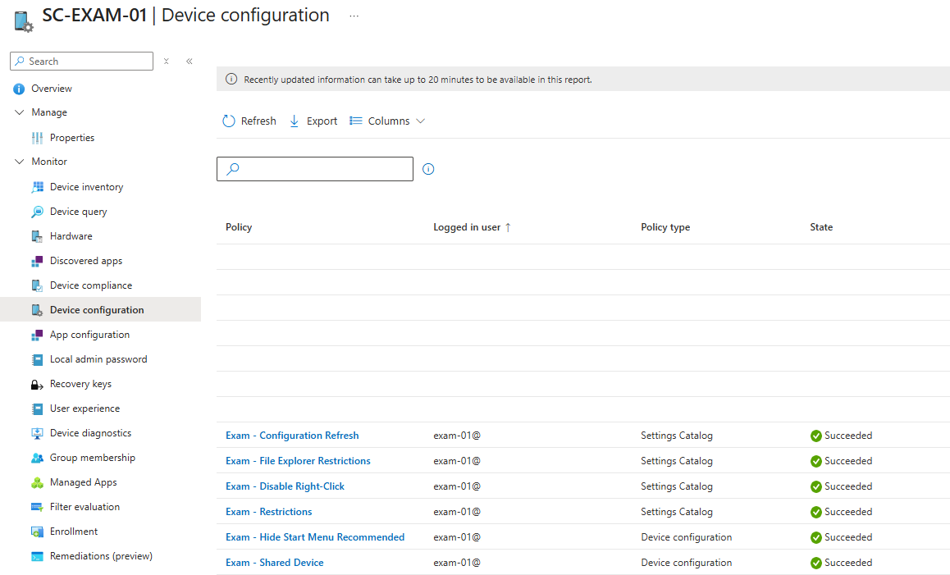950x575 pixels.
Task: Open Properties under Manage
Action: (72, 138)
